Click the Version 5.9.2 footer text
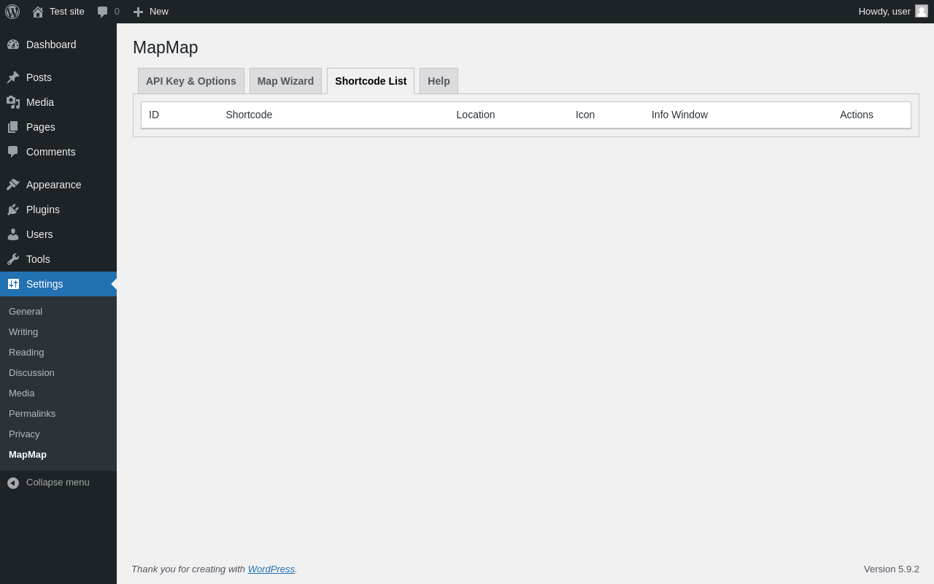The width and height of the screenshot is (934, 584). coord(892,569)
